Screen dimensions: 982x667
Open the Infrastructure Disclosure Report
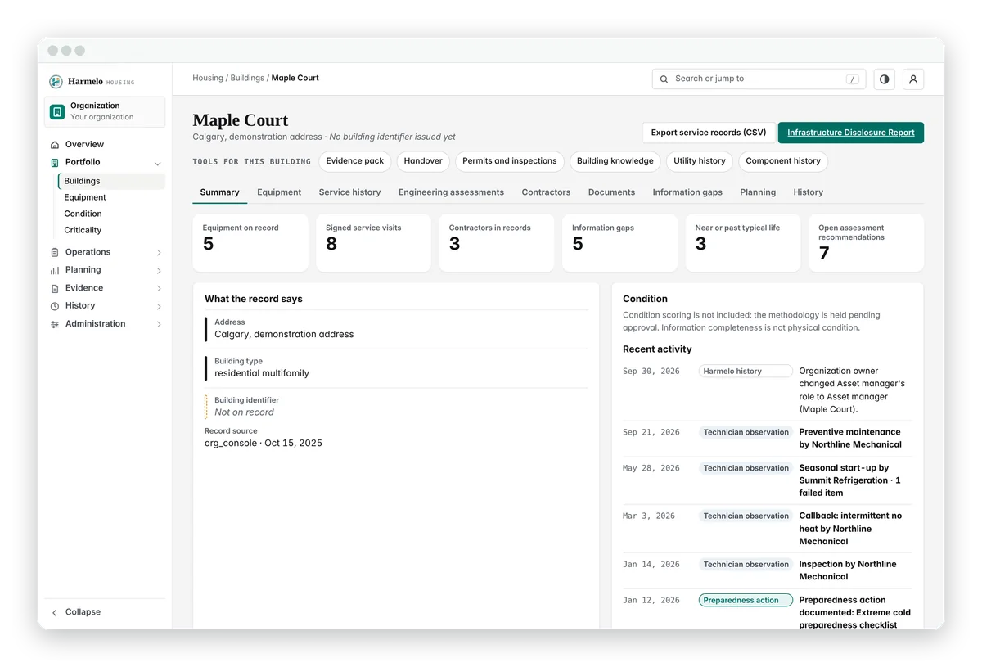pos(851,133)
